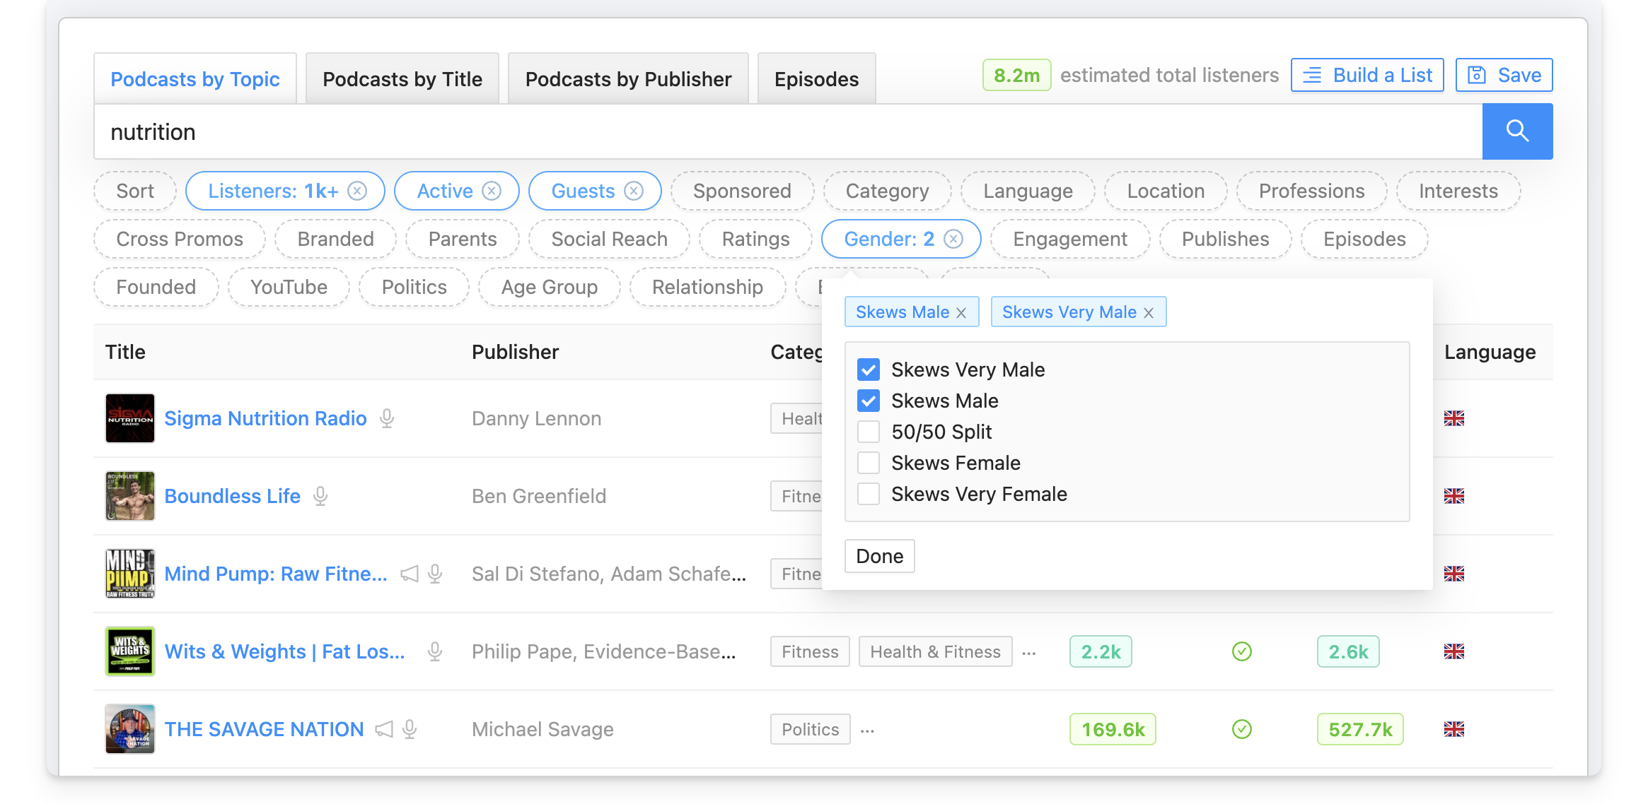
Task: Click megaphone icon on THE SAVAGE NATION row
Action: tap(384, 729)
